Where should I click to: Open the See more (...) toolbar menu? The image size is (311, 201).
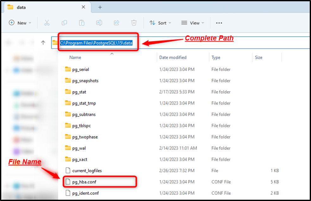[x=219, y=22]
